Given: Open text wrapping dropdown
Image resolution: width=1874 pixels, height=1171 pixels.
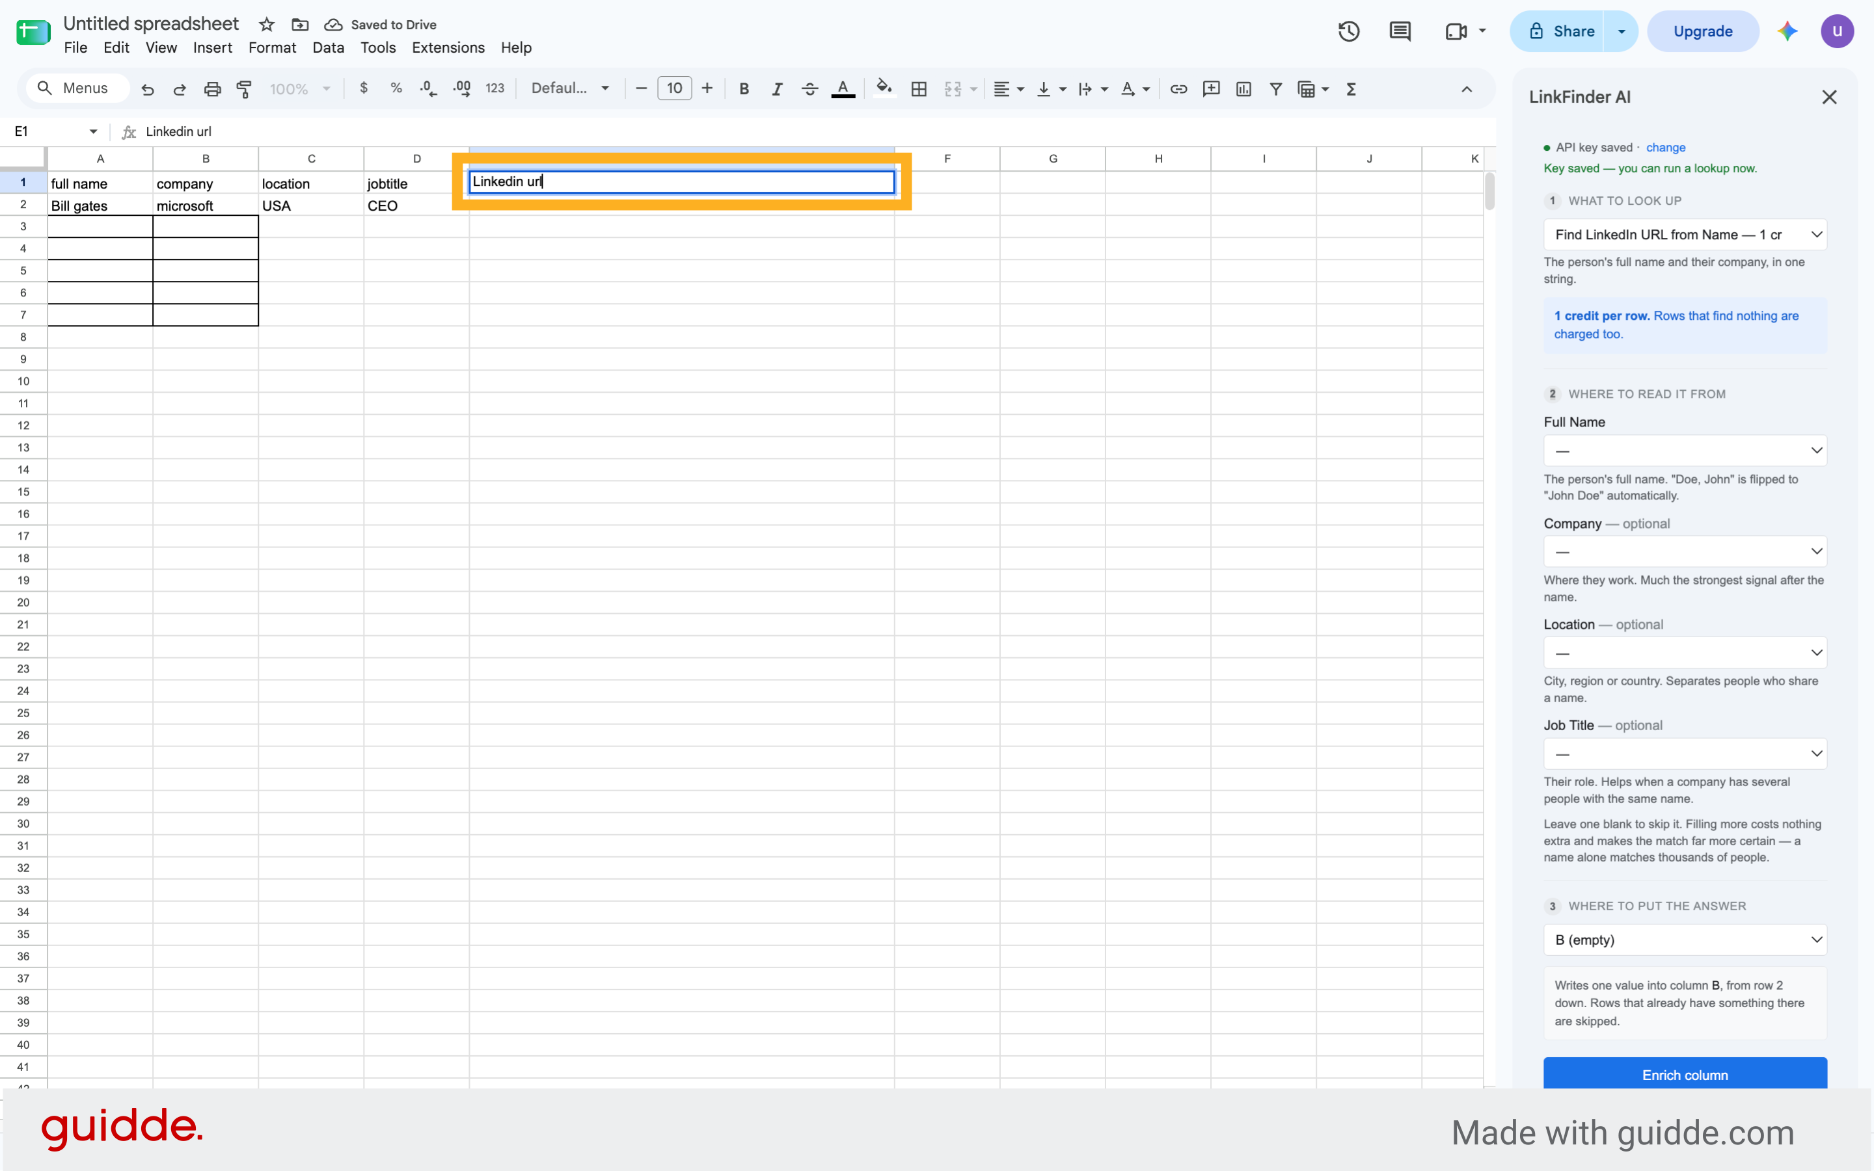Looking at the screenshot, I should (x=1093, y=89).
